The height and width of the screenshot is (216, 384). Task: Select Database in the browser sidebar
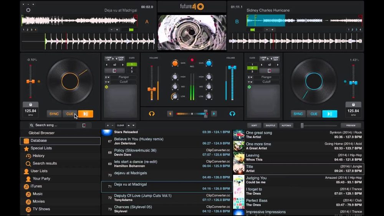(x=39, y=141)
